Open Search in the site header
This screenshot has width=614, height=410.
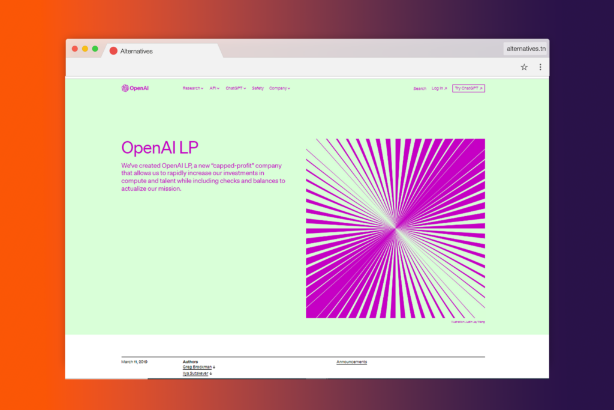pos(420,89)
